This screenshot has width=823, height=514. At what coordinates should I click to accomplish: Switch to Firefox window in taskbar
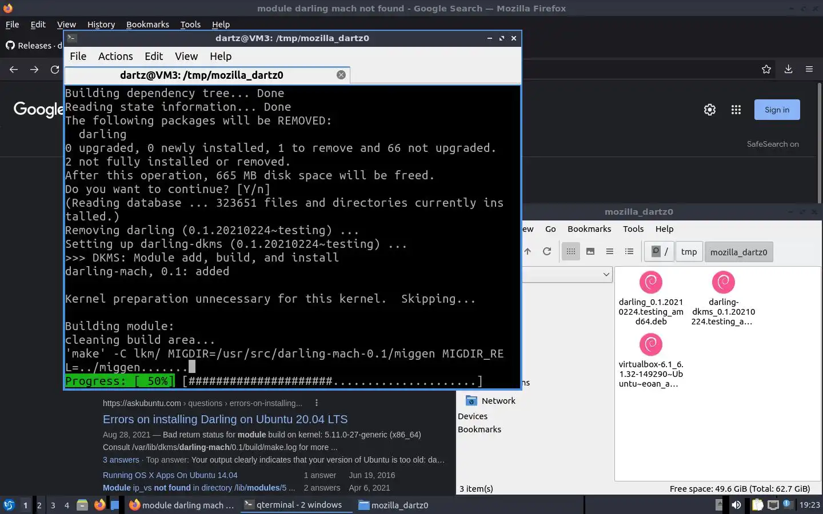pos(182,505)
